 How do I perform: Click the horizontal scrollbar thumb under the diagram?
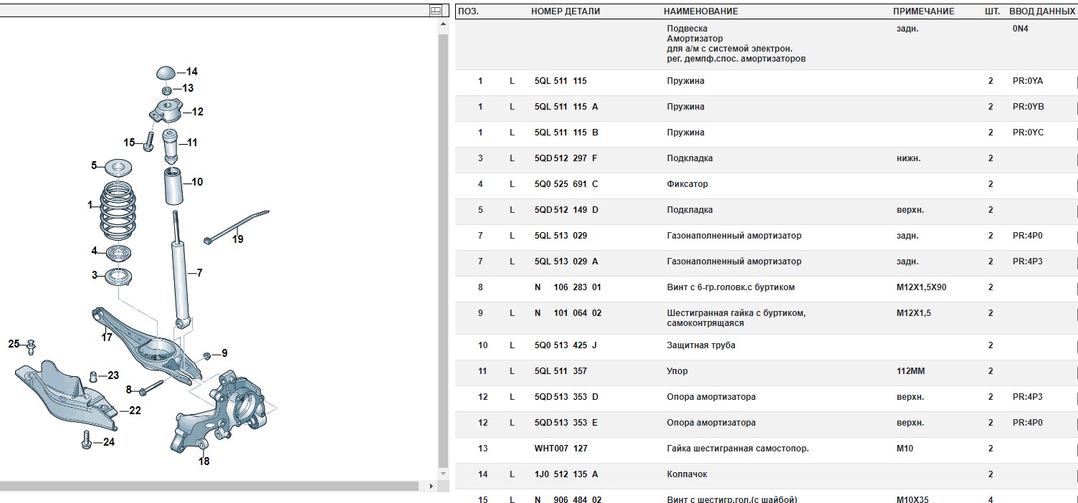pyautogui.click(x=209, y=486)
